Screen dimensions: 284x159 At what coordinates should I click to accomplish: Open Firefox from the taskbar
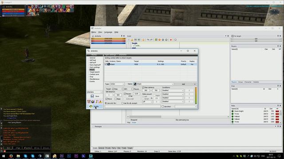[x=11, y=156]
